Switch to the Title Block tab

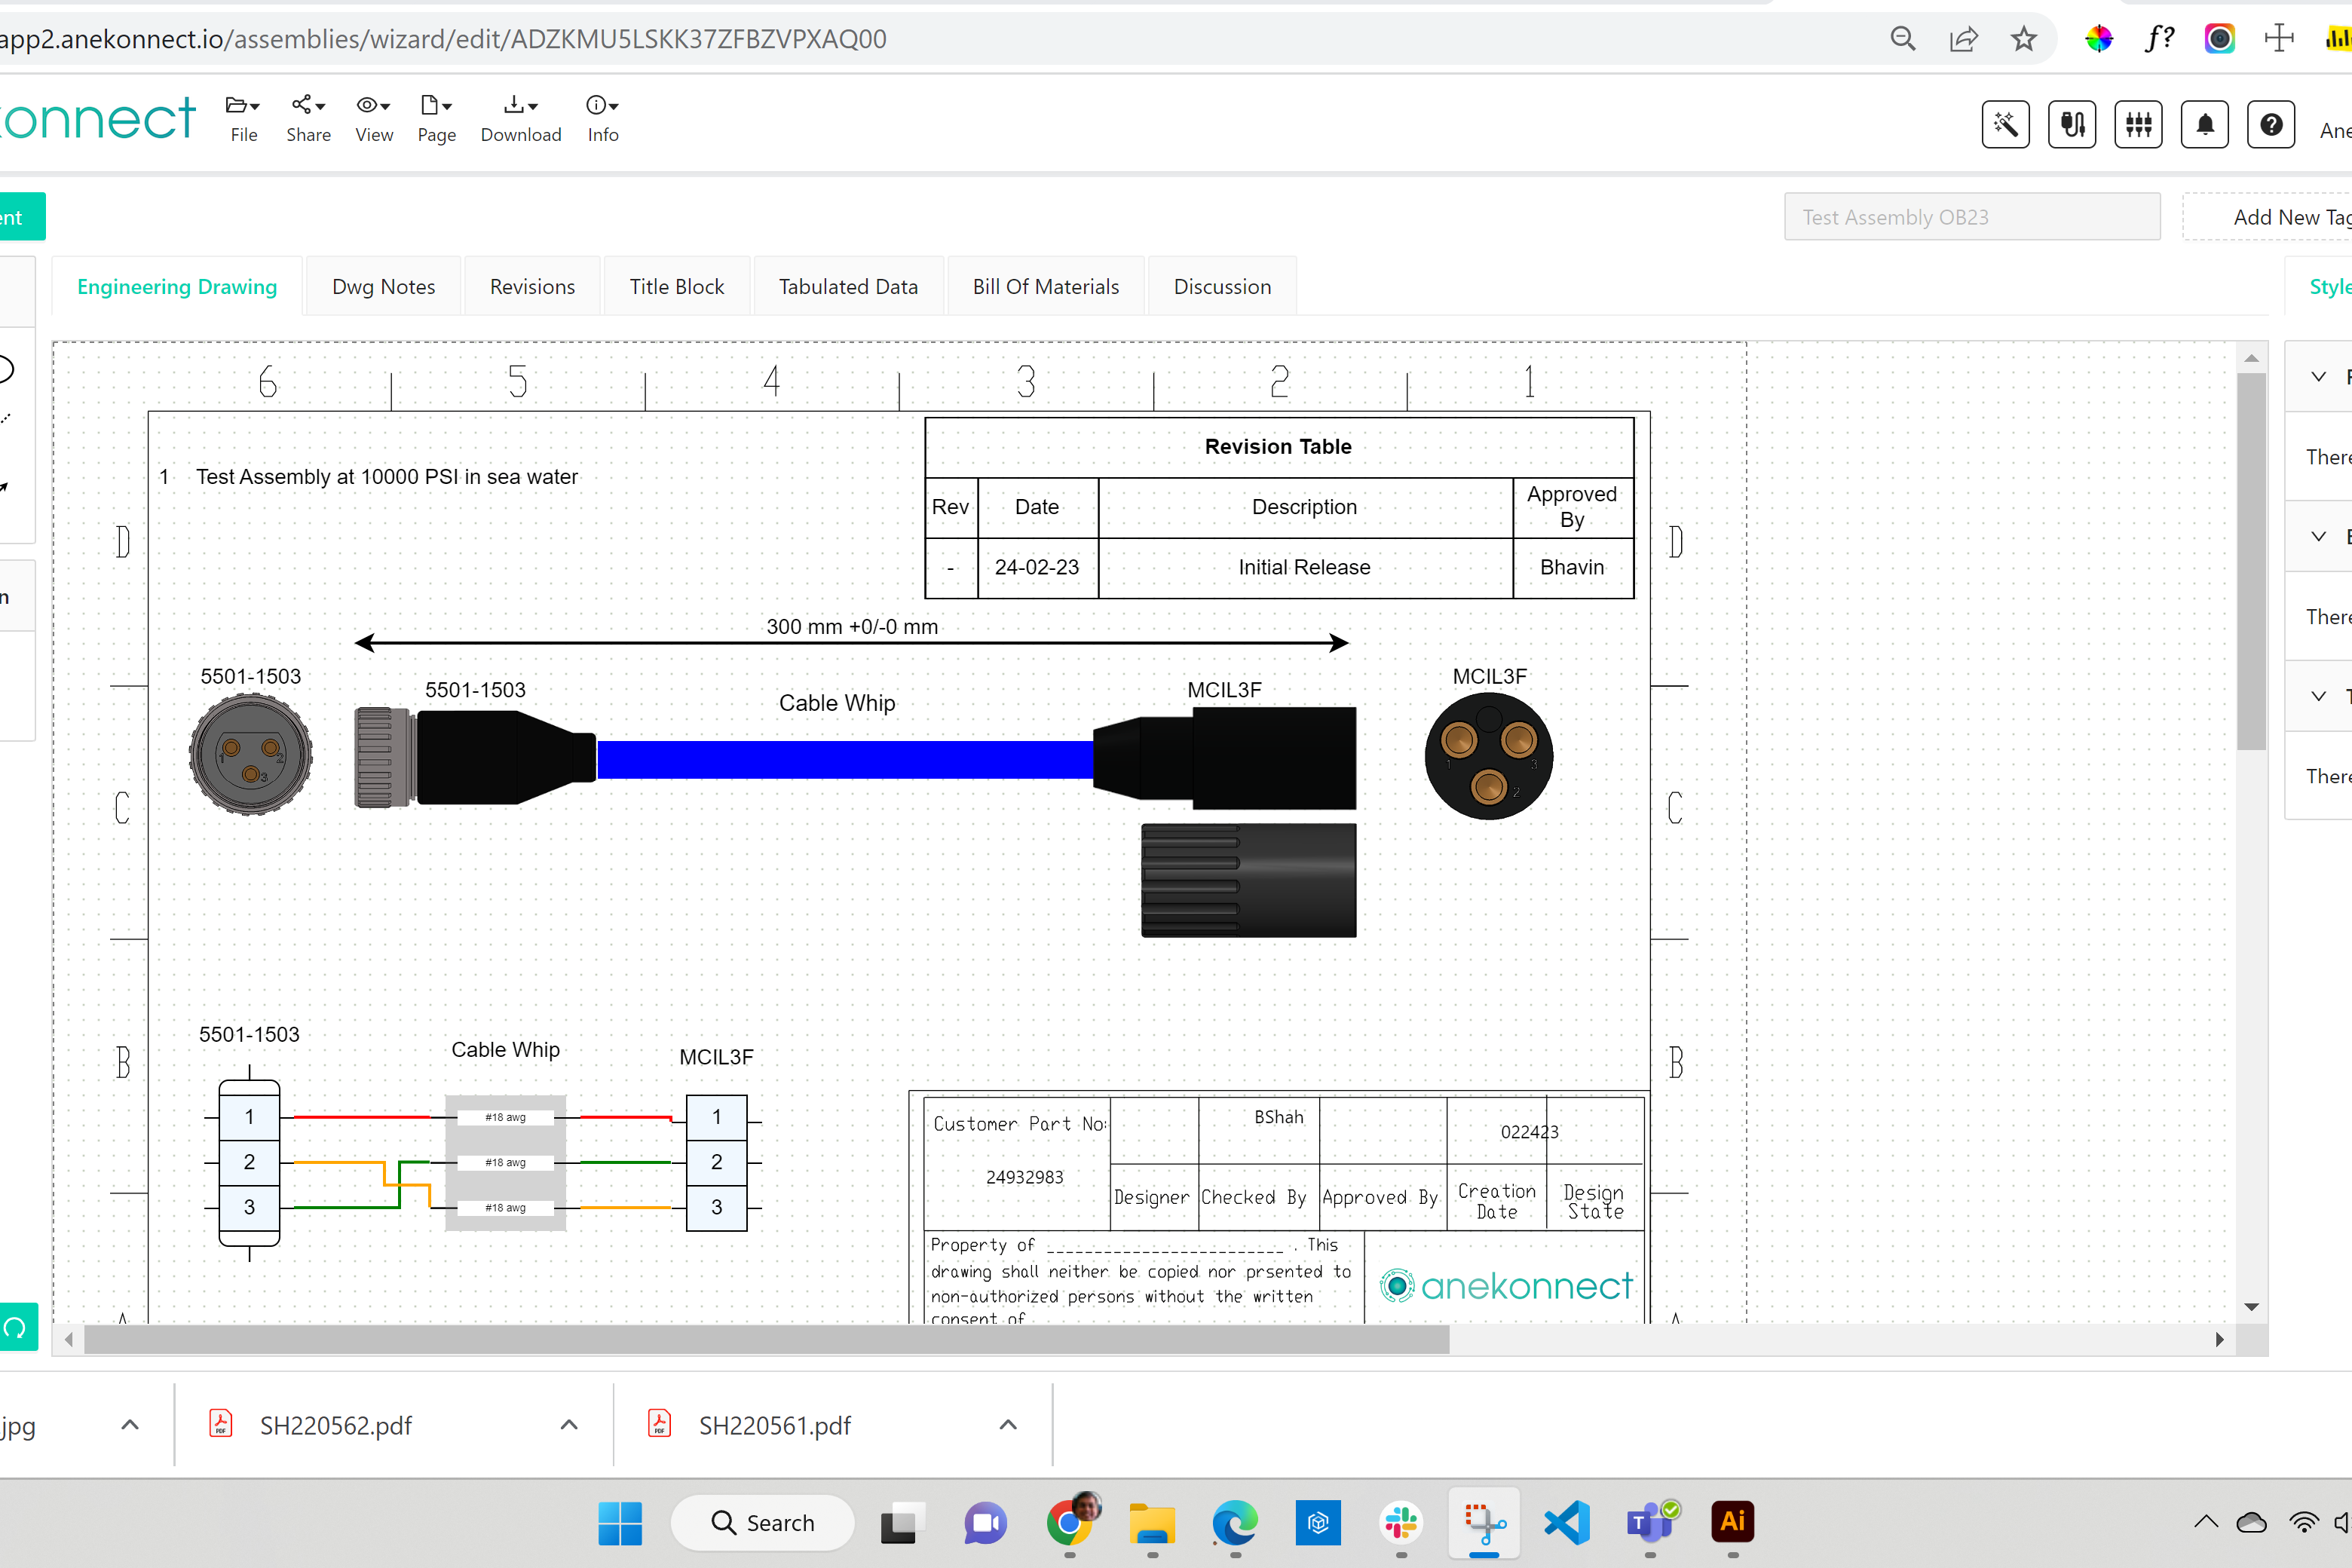pyautogui.click(x=677, y=287)
